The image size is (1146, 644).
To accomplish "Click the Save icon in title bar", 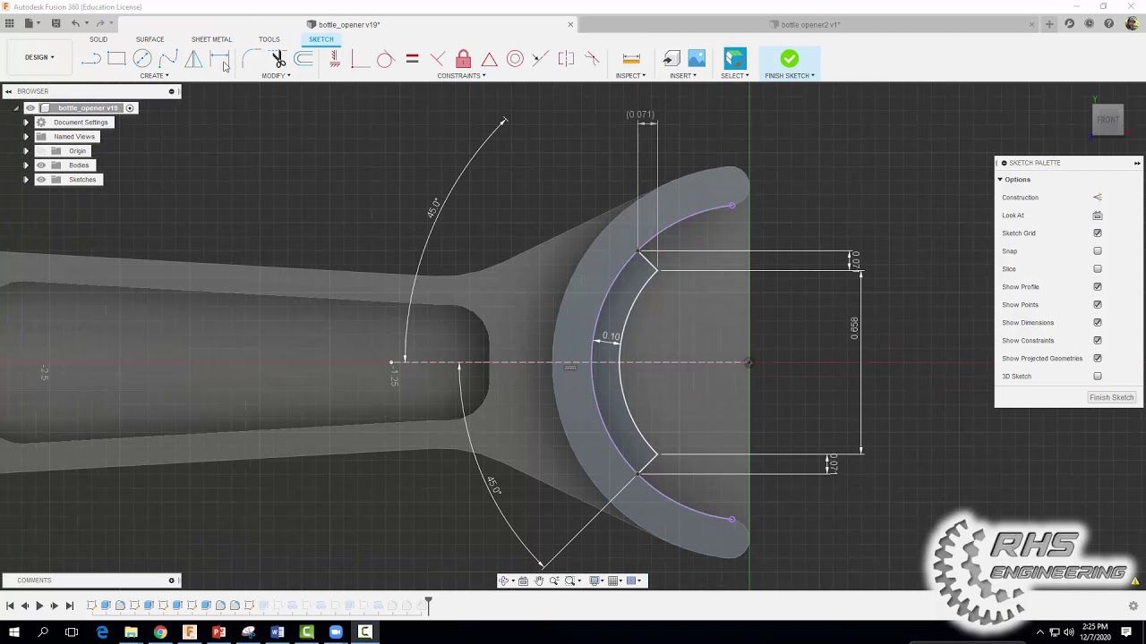I will point(56,24).
